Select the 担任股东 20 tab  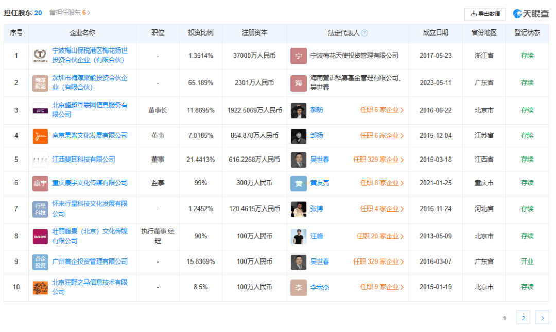click(x=23, y=13)
